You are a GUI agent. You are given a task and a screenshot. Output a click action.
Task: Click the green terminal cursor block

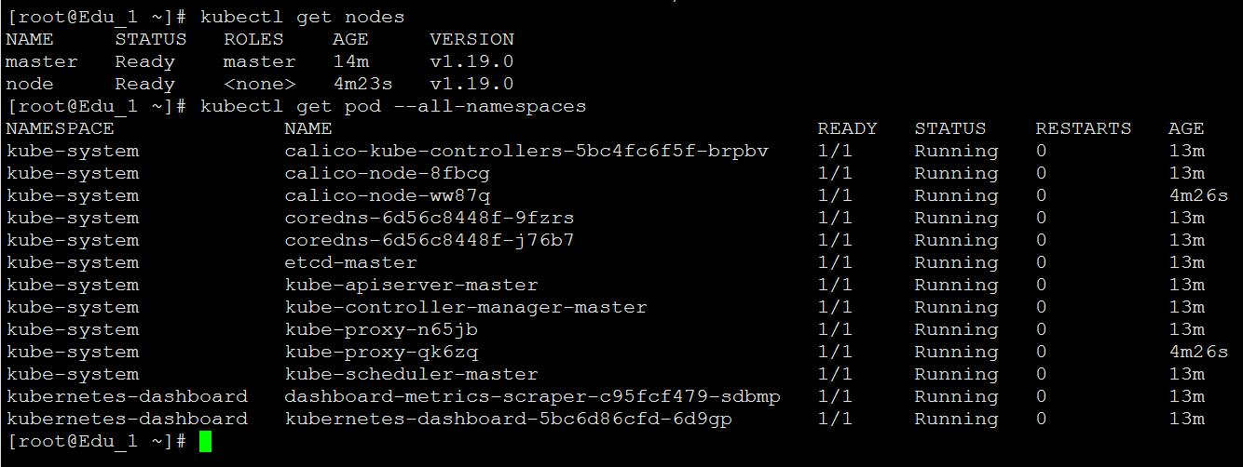pyautogui.click(x=205, y=442)
